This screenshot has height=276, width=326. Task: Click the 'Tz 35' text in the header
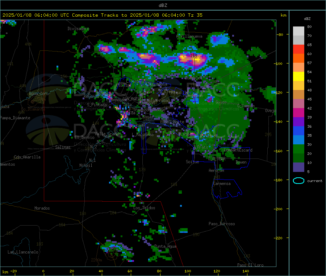pyautogui.click(x=195, y=15)
